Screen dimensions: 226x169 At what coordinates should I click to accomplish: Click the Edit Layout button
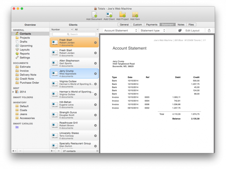190,31
